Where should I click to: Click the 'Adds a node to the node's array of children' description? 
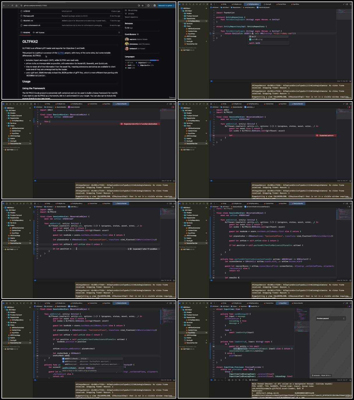point(80,371)
